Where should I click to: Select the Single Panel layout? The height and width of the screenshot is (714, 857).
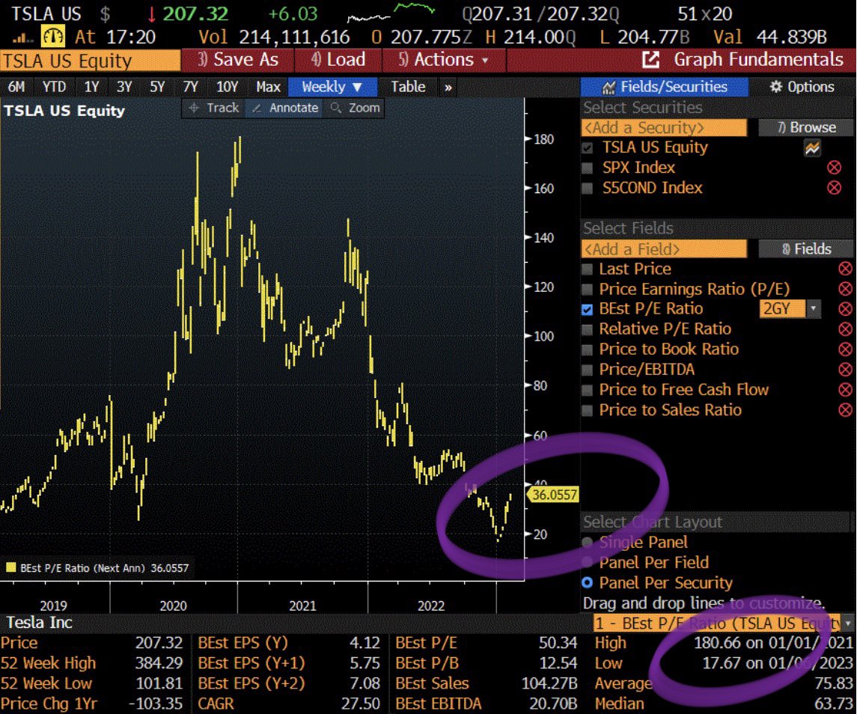click(588, 542)
